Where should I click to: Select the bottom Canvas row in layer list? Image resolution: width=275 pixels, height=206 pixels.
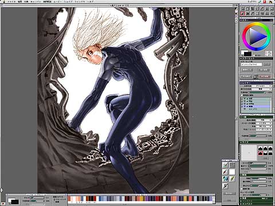tap(256, 109)
